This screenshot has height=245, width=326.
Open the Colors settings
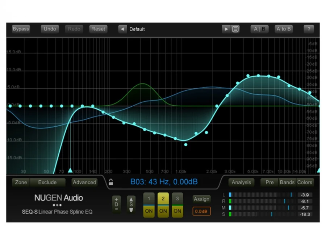305,182
